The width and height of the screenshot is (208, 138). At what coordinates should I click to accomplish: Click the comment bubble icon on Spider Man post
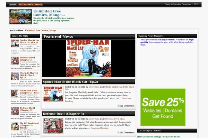point(119,106)
